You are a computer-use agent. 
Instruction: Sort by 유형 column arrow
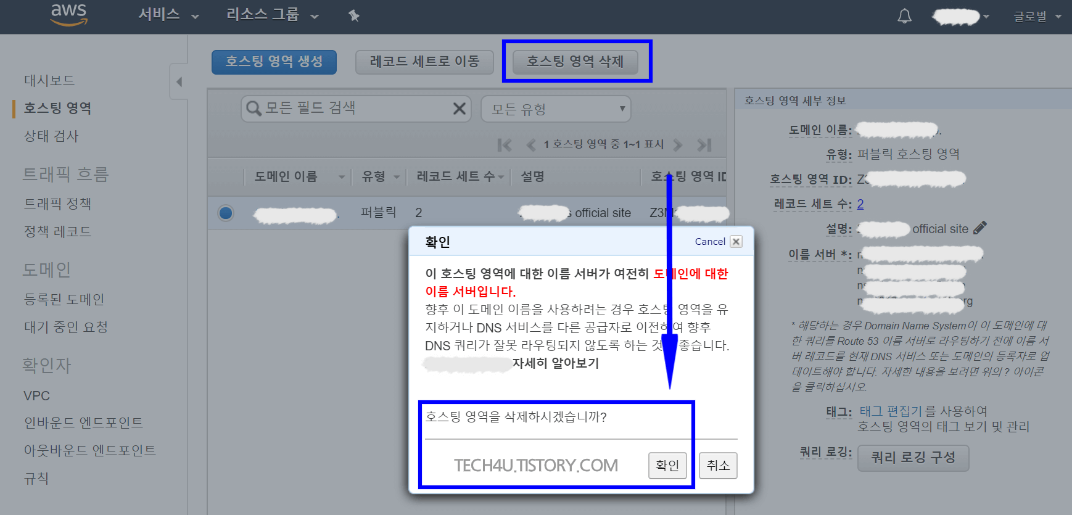(397, 177)
